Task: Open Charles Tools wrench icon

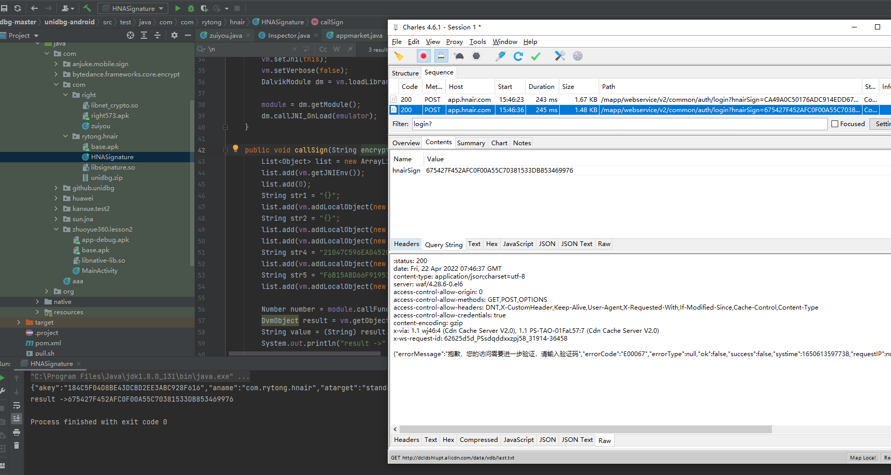Action: pyautogui.click(x=560, y=56)
